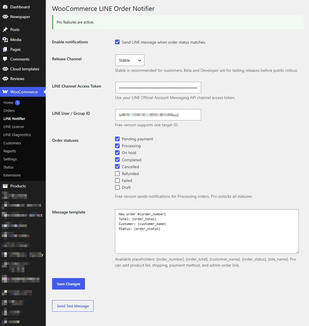
Task: Enable the Refunded status checkbox
Action: (117, 173)
